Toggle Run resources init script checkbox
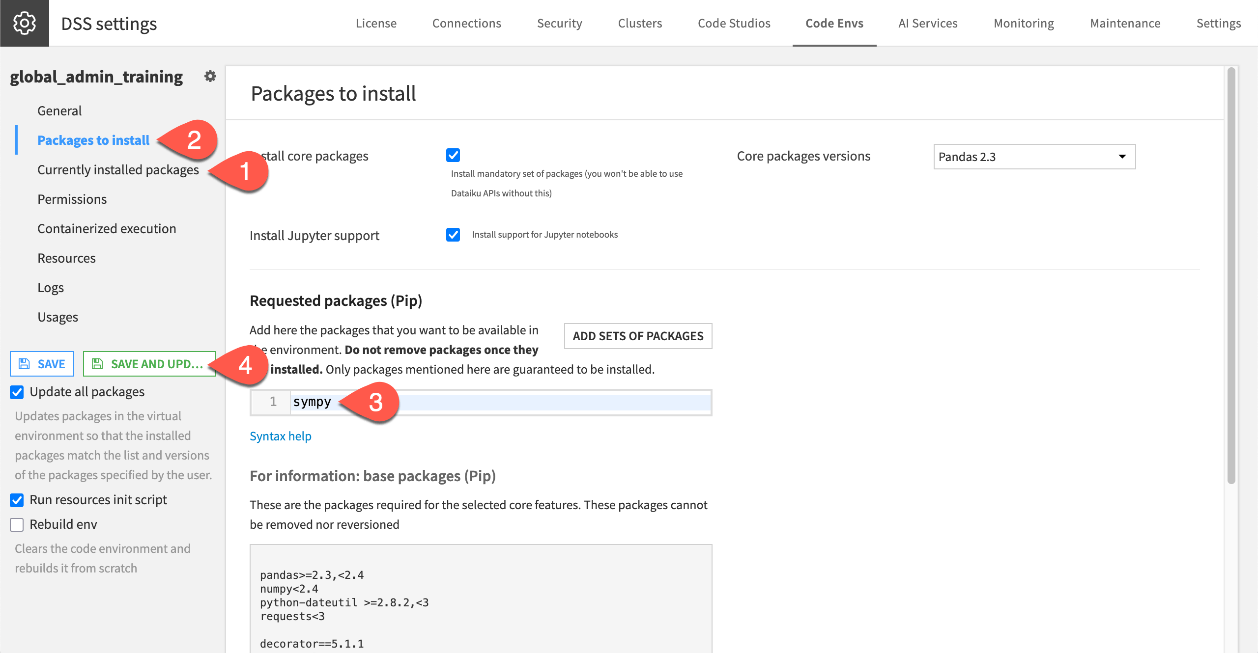The width and height of the screenshot is (1258, 653). [x=17, y=500]
